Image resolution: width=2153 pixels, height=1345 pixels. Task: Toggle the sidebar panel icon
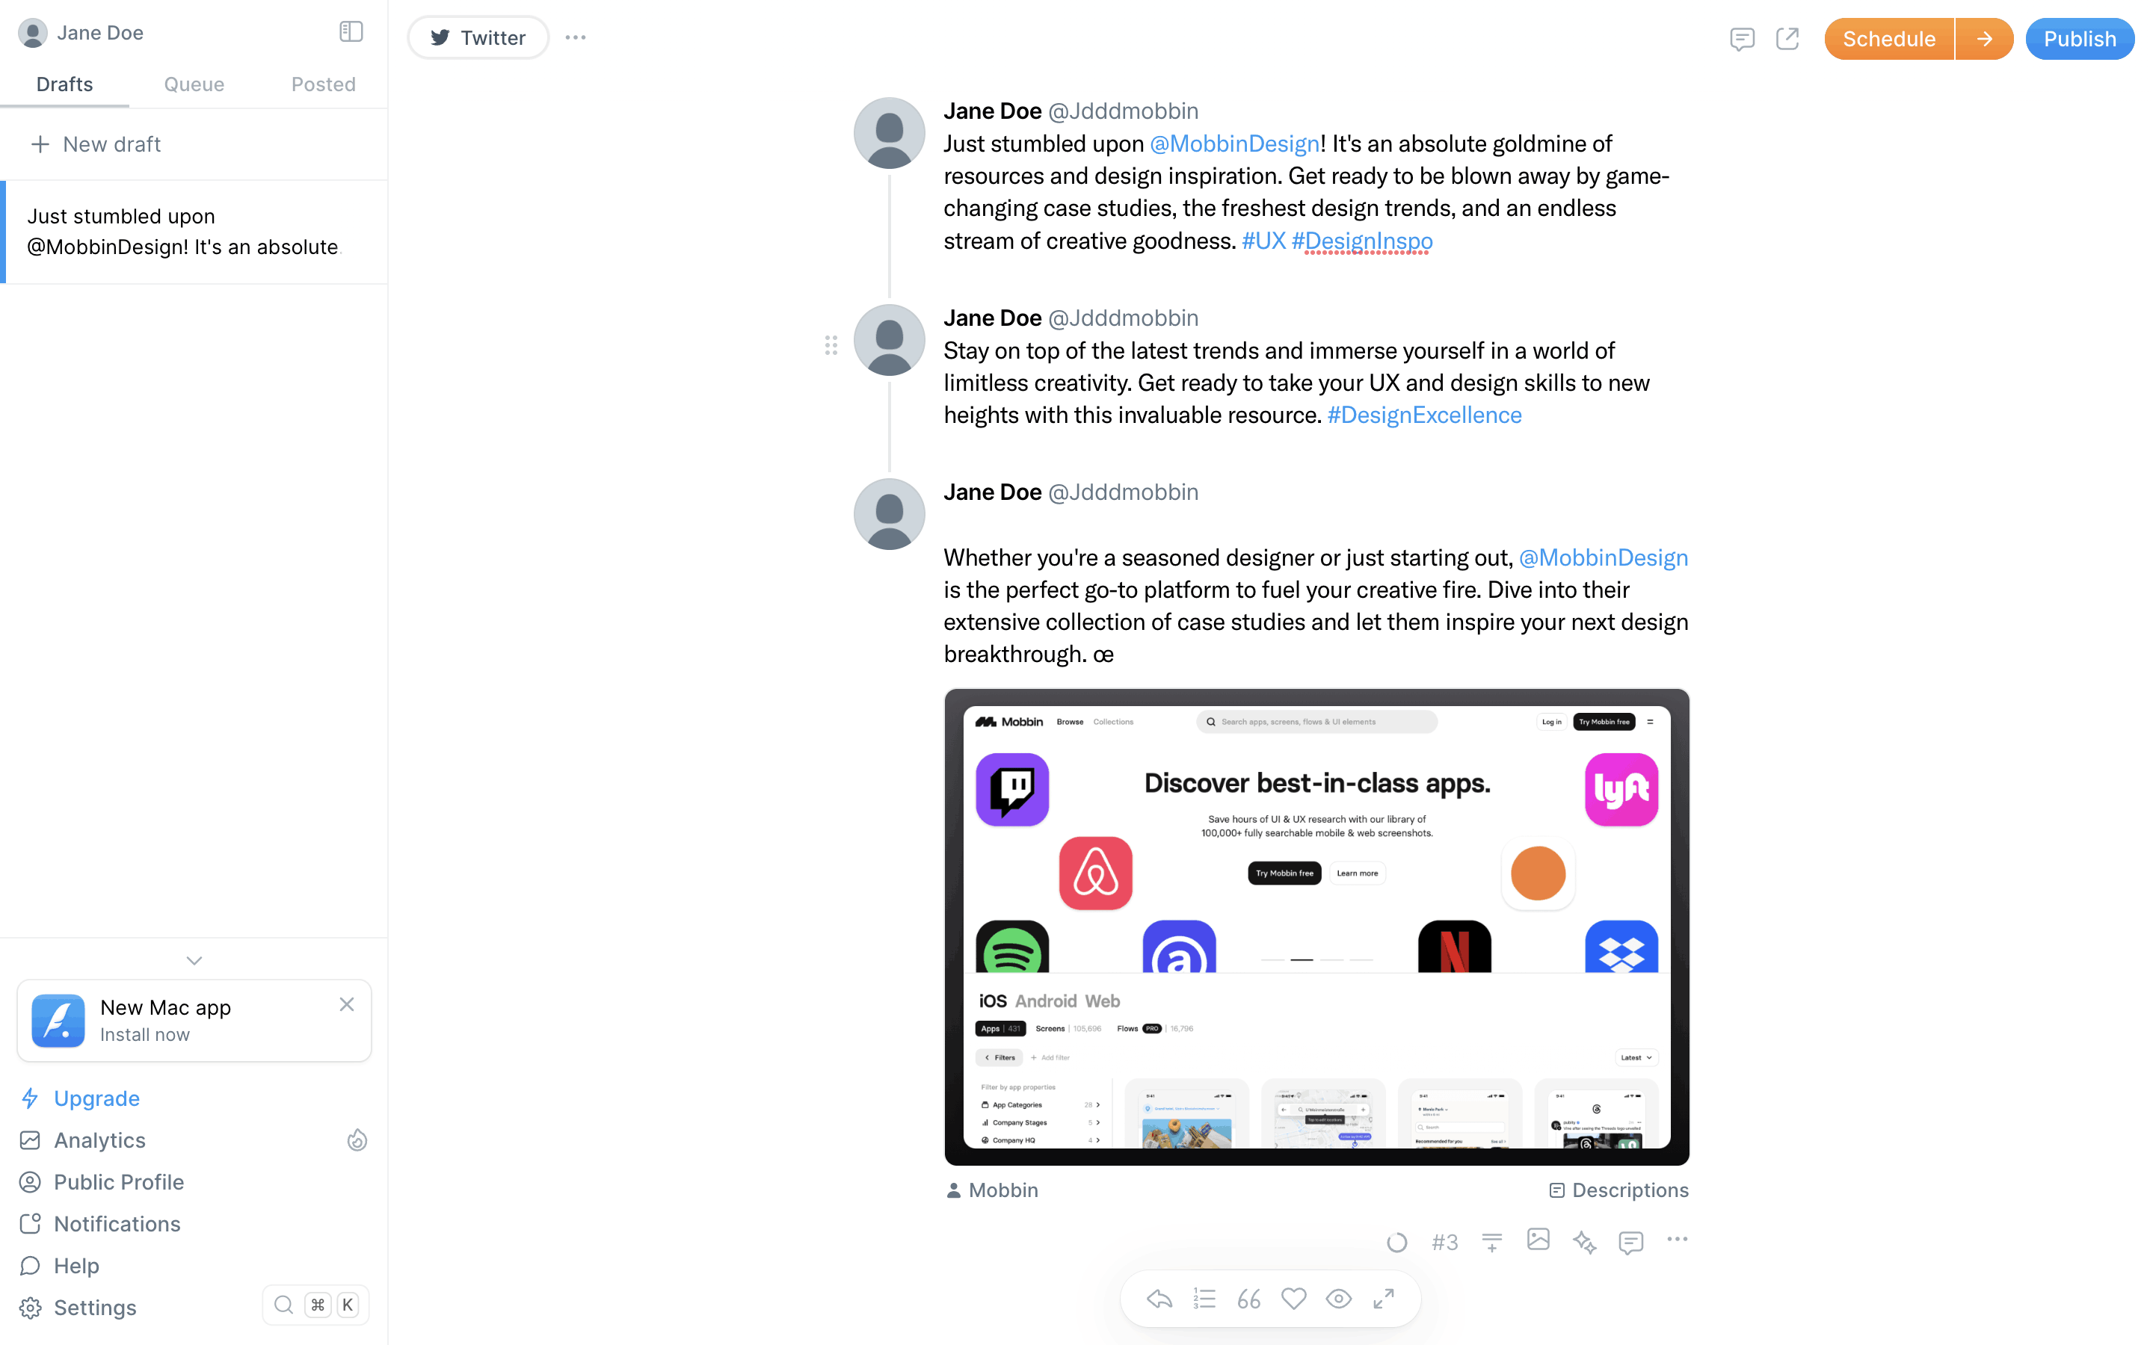[351, 32]
